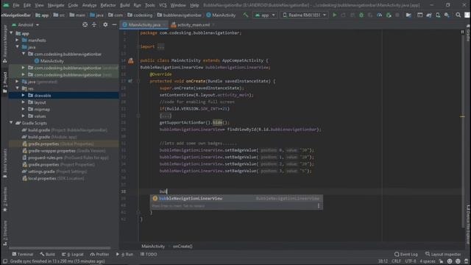Open the Layout Inspector

pos(443,254)
